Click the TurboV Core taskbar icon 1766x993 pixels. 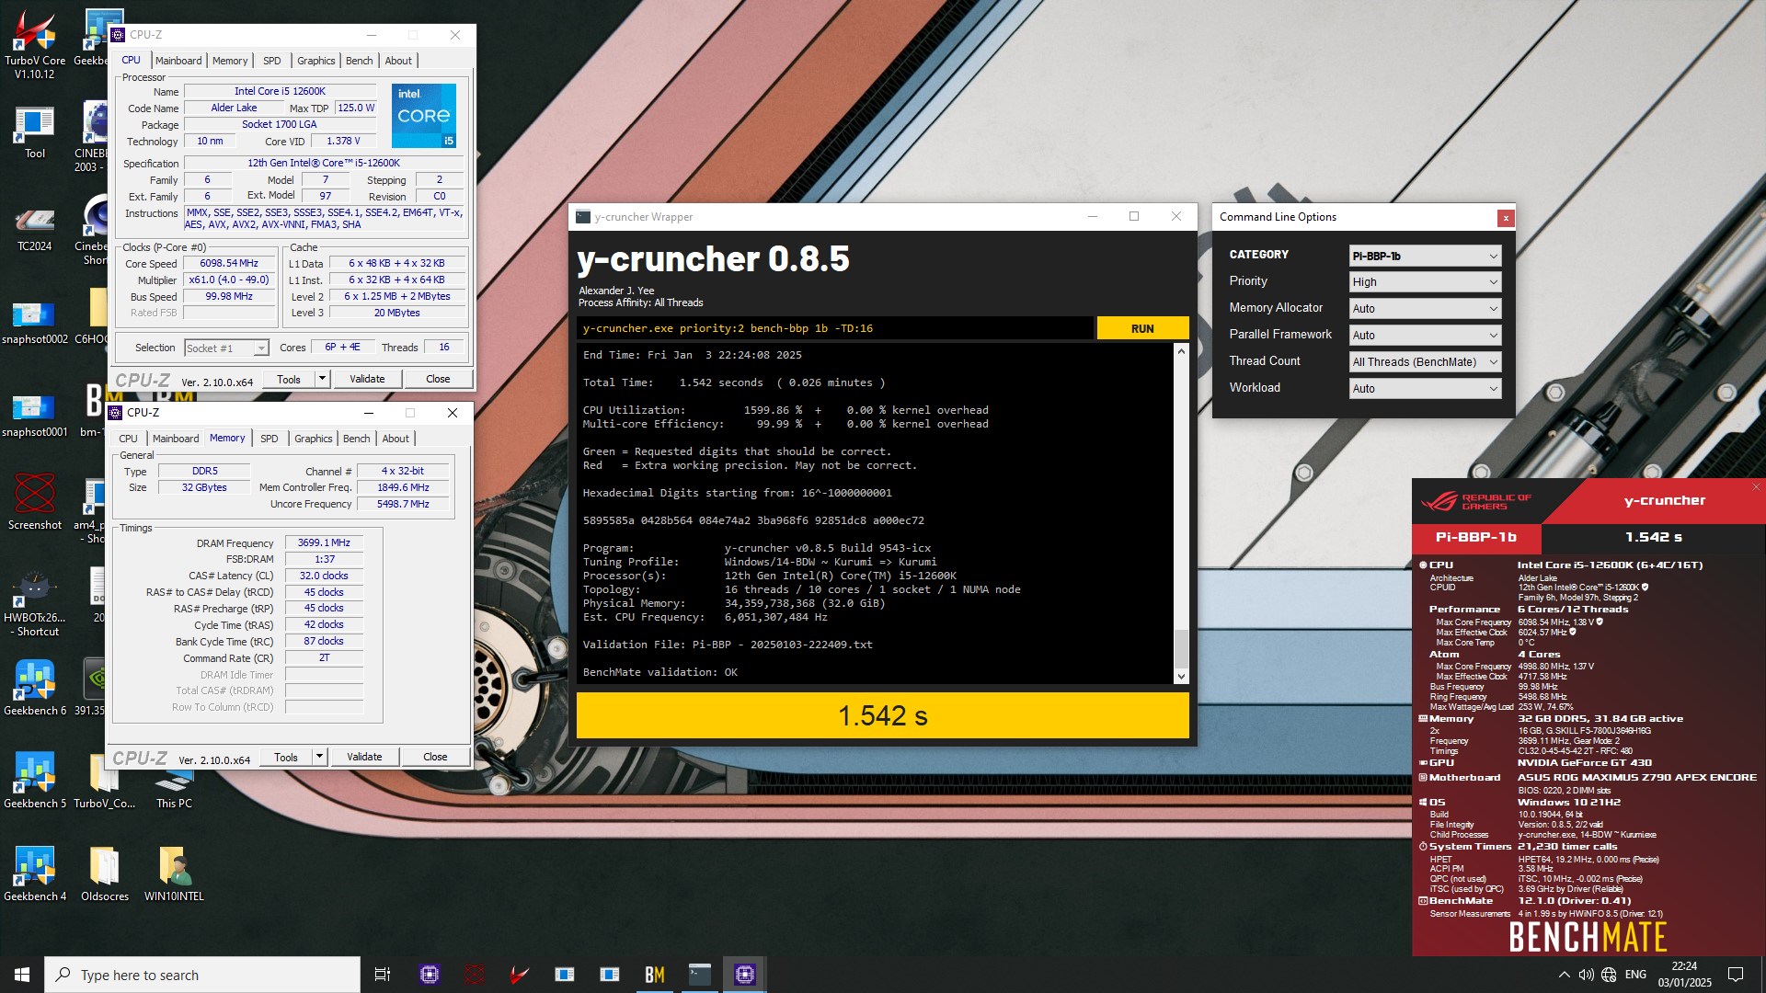(x=520, y=975)
